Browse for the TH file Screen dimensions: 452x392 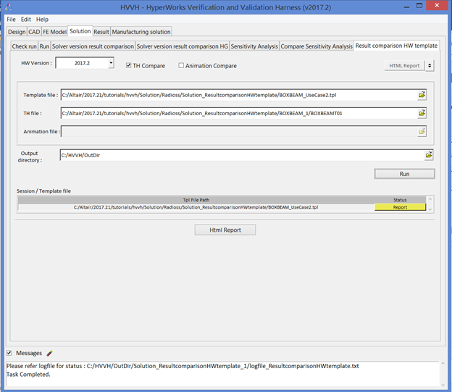point(421,113)
